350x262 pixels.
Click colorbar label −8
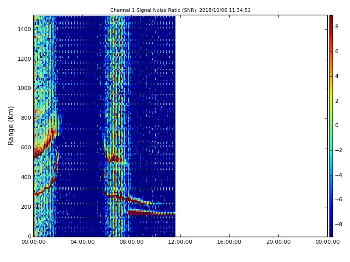click(x=339, y=224)
